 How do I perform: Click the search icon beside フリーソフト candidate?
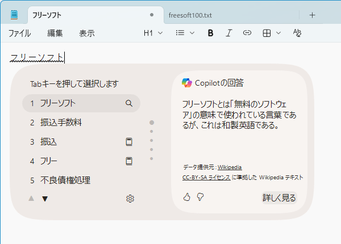coord(129,103)
